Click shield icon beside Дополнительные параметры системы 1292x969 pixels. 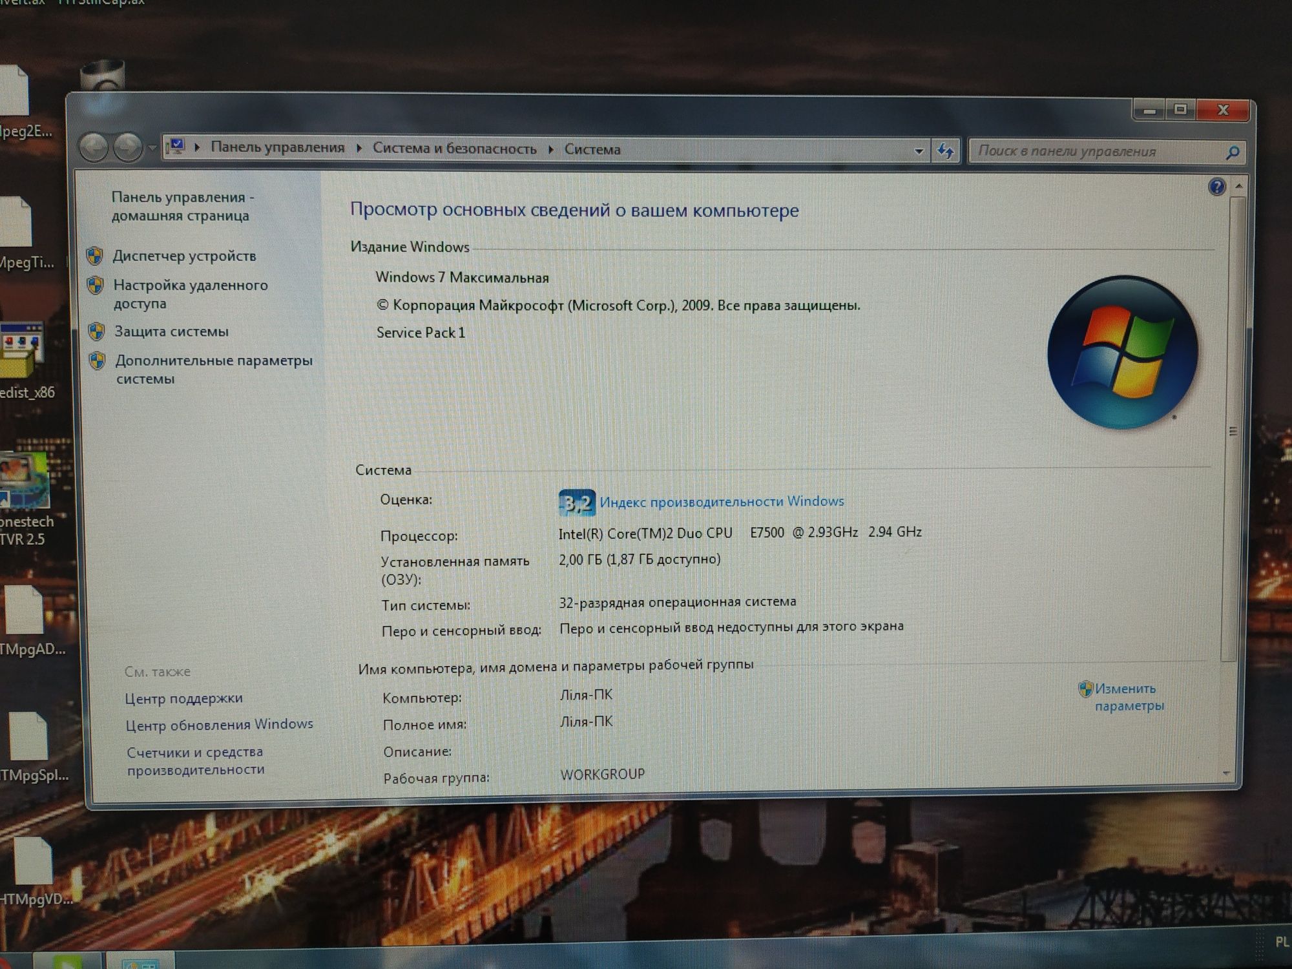[97, 360]
